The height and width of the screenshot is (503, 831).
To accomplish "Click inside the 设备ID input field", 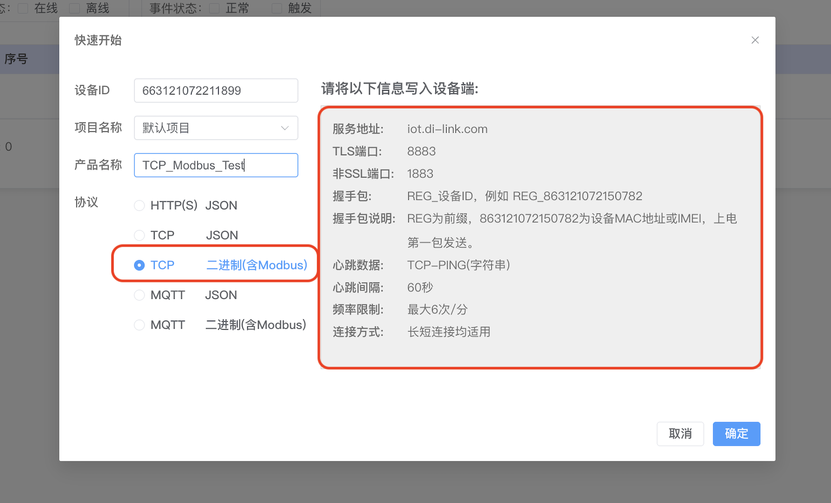I will coord(216,90).
